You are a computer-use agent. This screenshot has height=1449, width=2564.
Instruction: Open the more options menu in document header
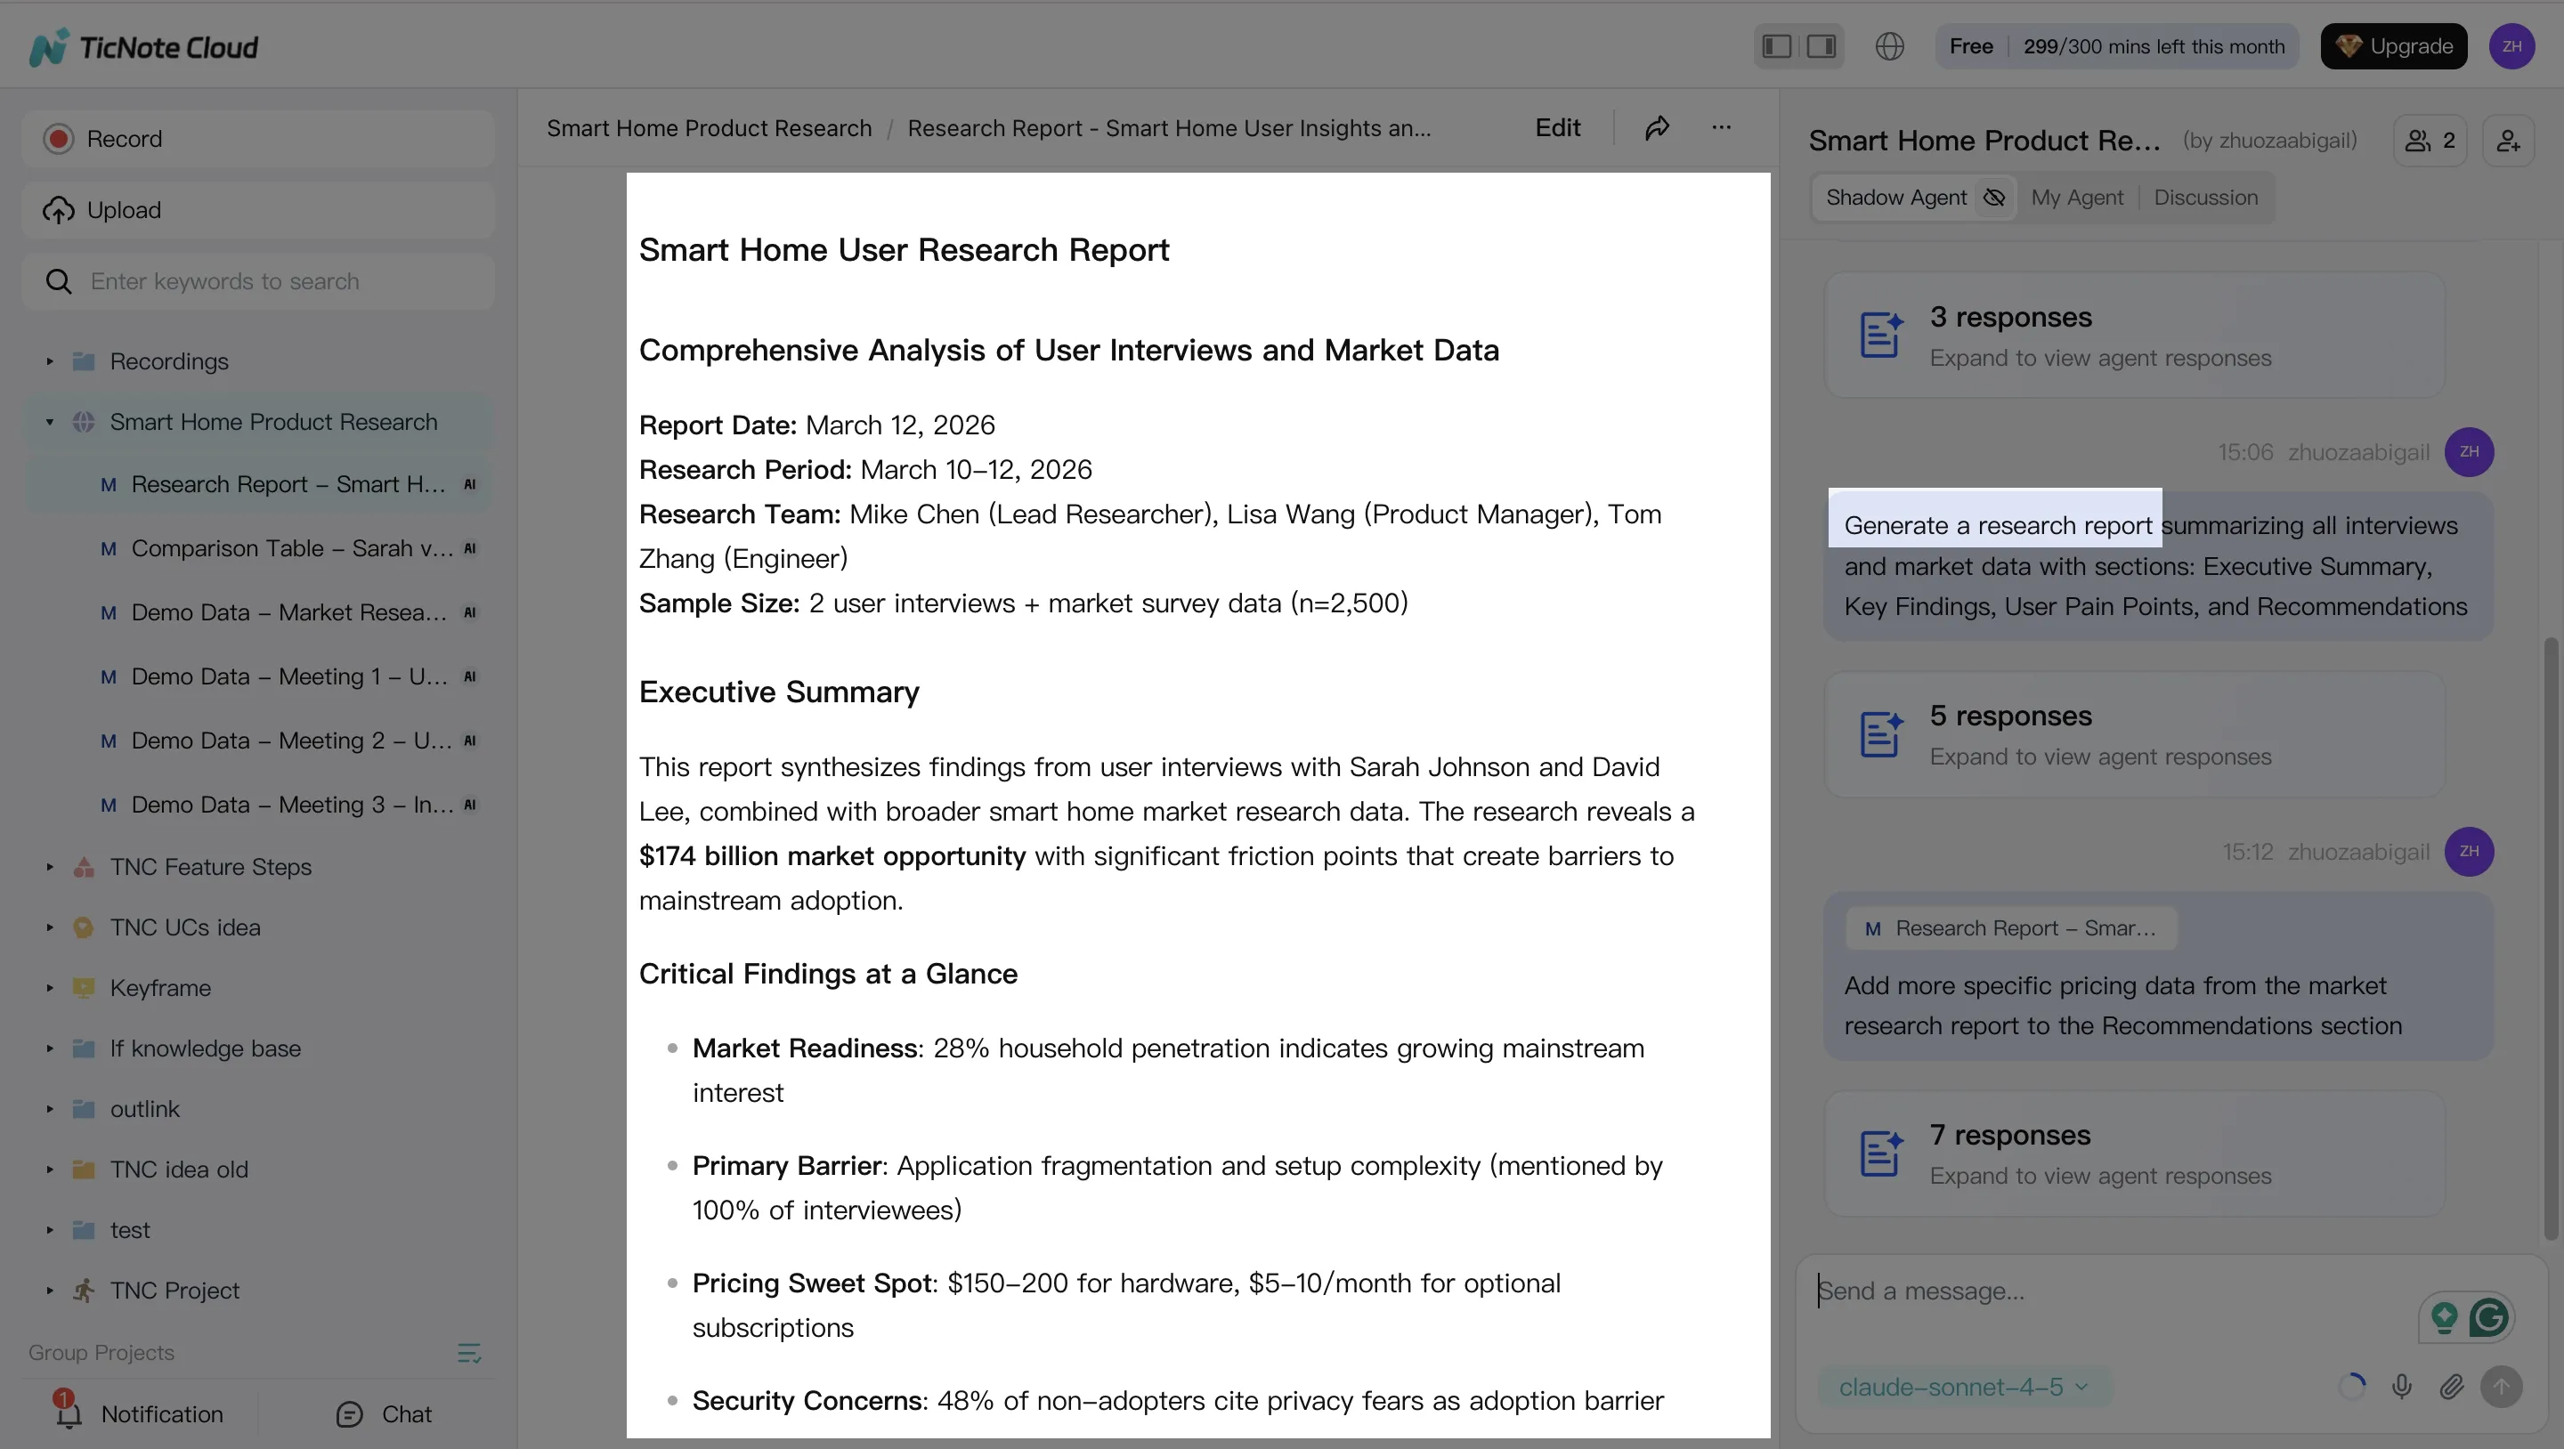1722,127
